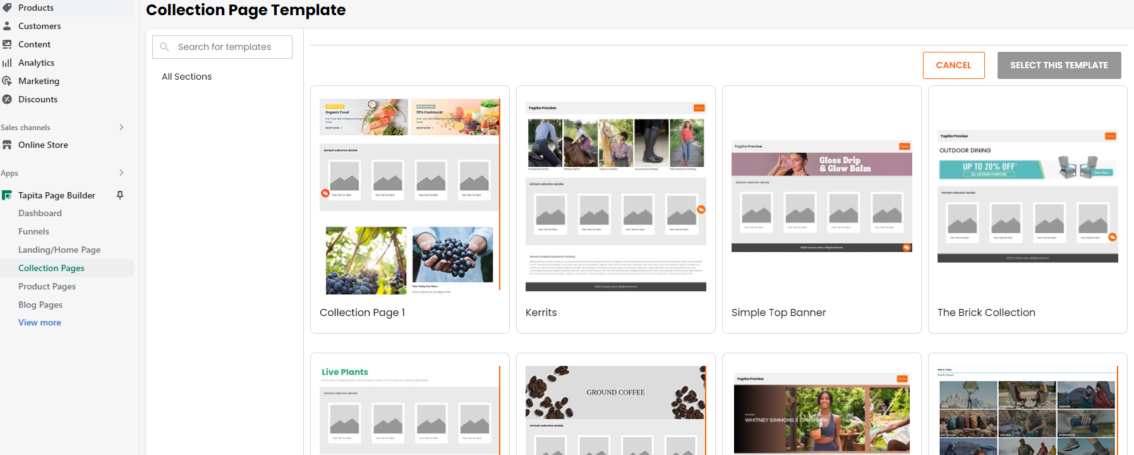Open Discounts in the sidebar
1134x455 pixels.
point(38,99)
